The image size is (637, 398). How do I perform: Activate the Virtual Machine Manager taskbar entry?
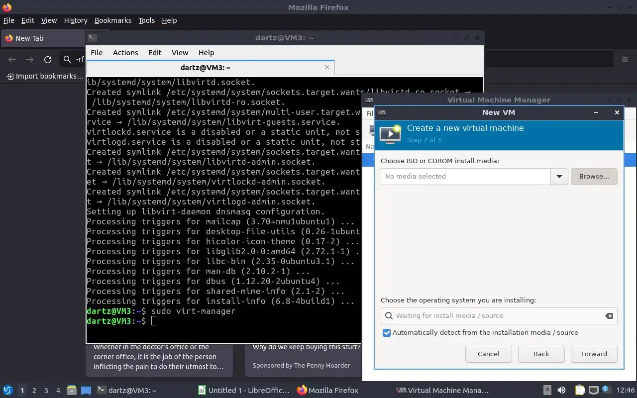click(443, 391)
